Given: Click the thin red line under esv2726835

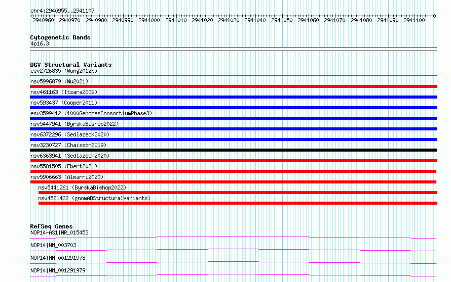Looking at the screenshot, I should pos(233,76).
